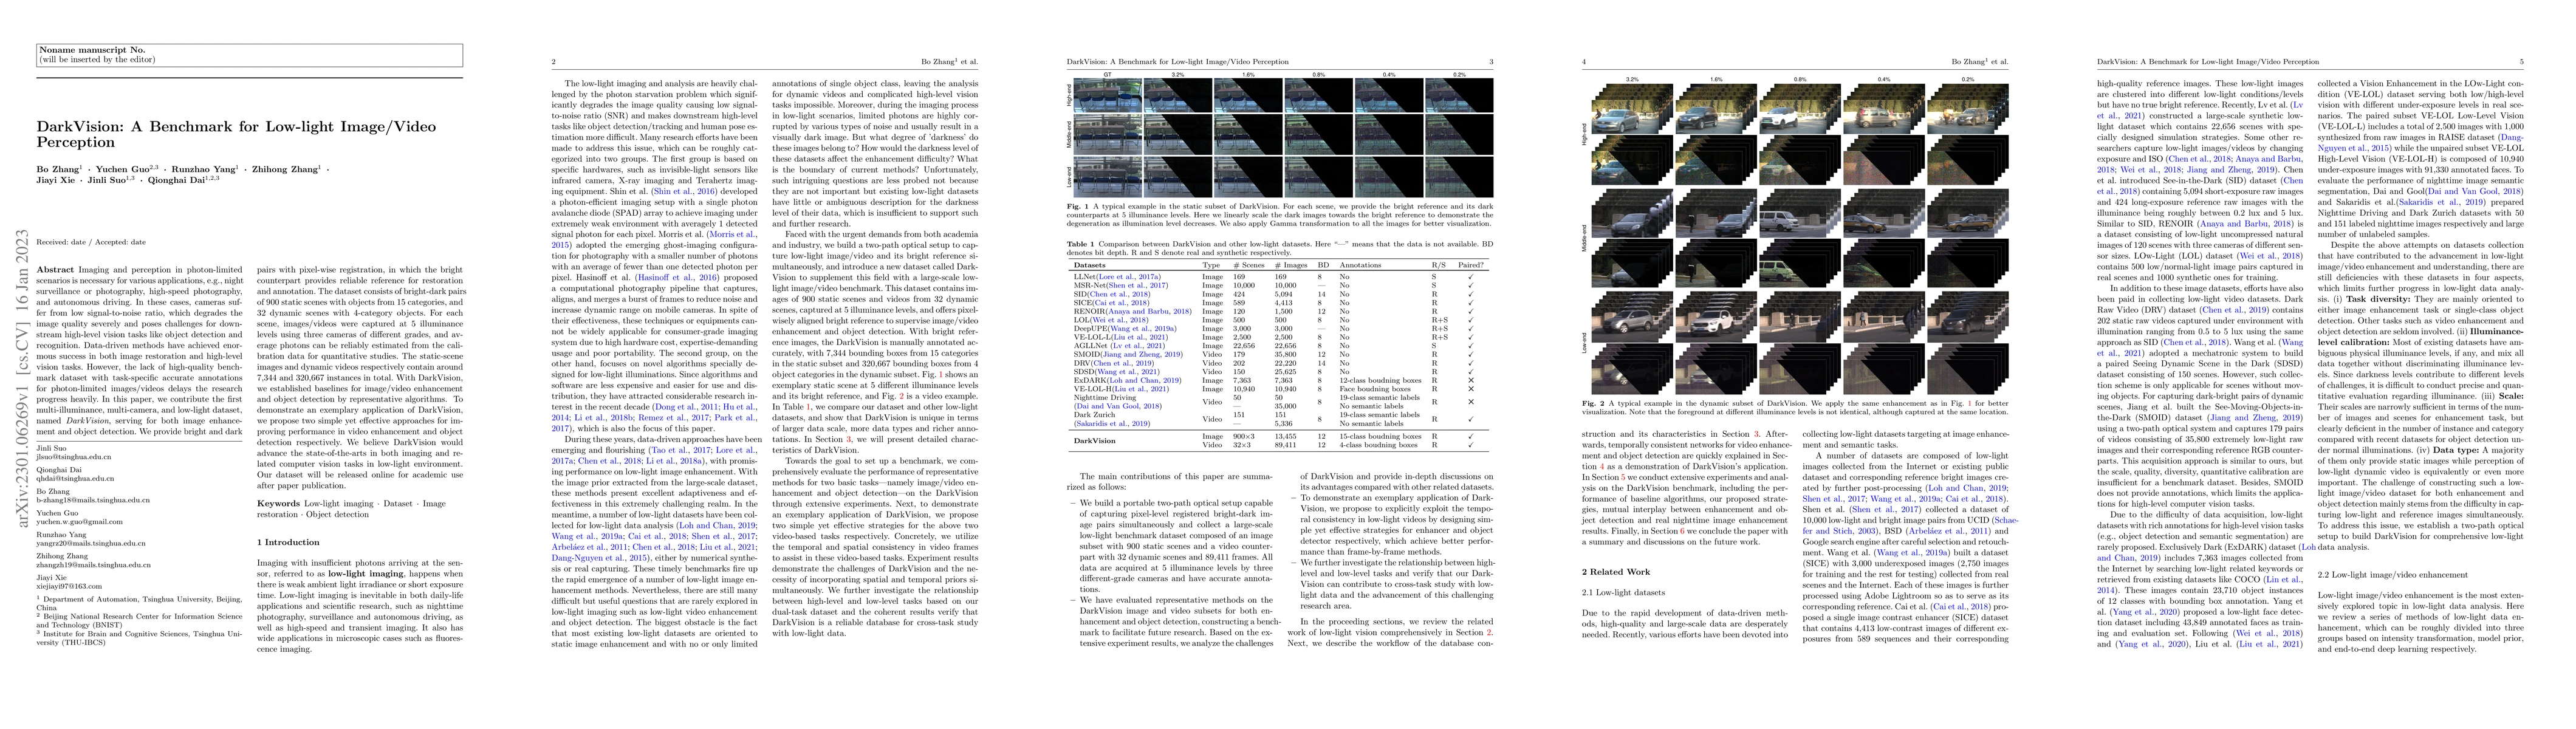The image size is (2576, 729).
Task: Click the Department of Automation affiliation footnote
Action: pos(140,603)
